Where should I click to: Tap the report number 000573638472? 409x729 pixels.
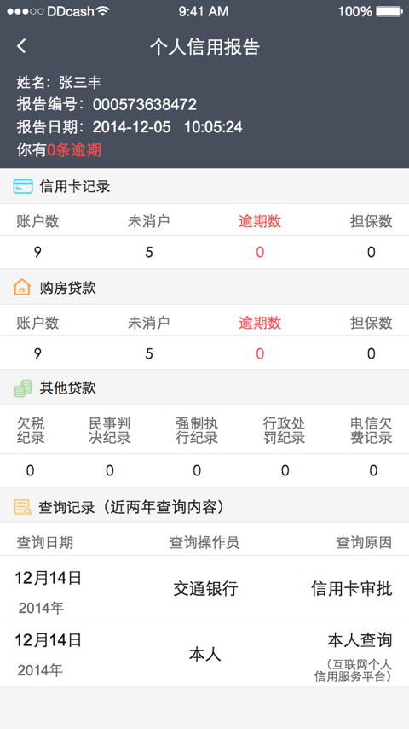(x=144, y=104)
